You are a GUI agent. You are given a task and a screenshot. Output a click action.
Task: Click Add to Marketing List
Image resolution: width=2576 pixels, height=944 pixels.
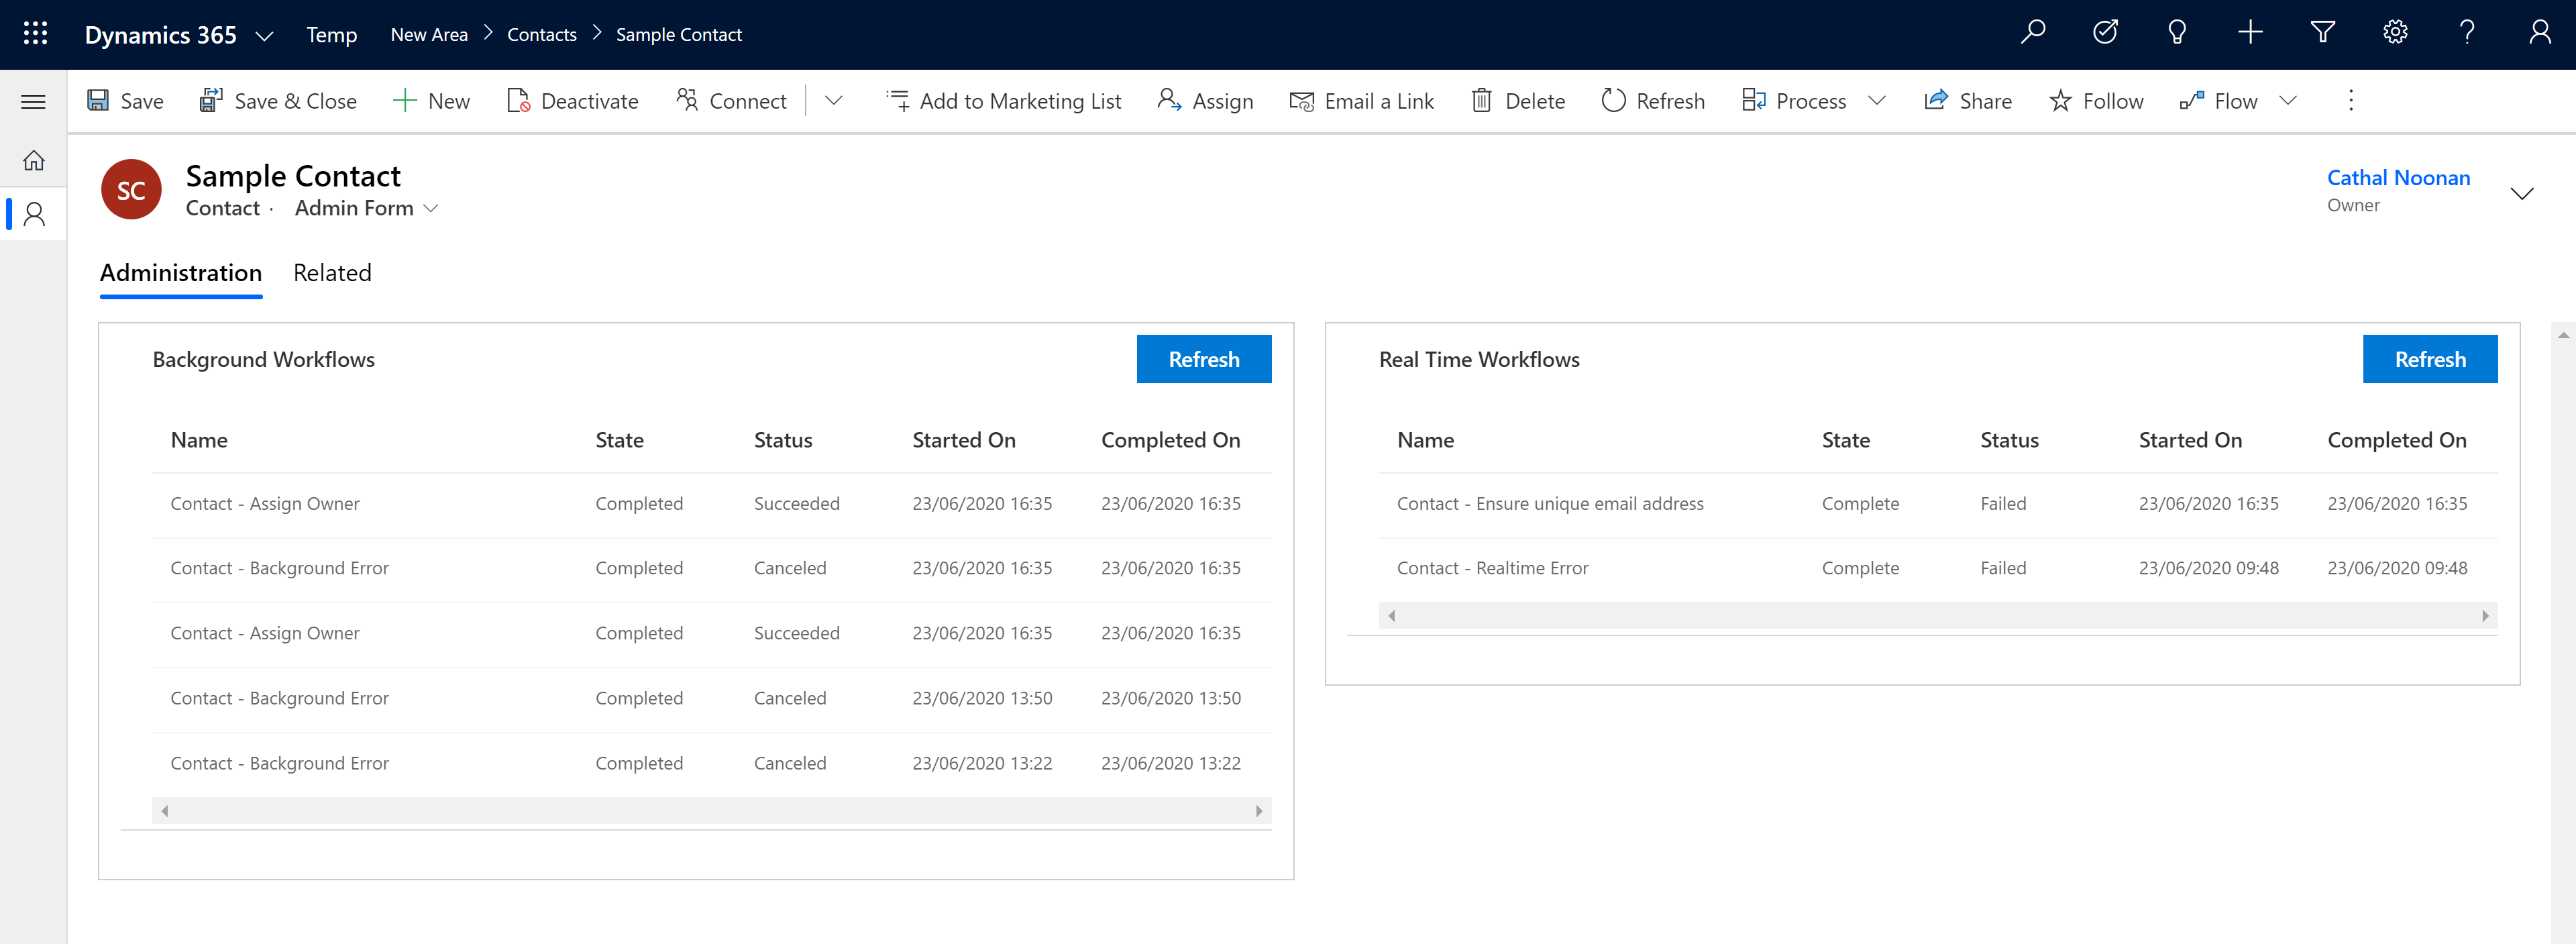tap(1003, 101)
